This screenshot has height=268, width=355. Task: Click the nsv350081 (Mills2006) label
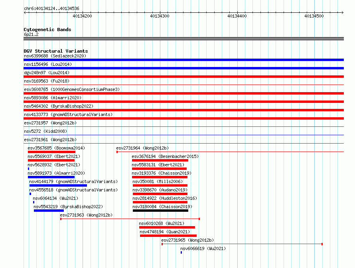[158, 181]
